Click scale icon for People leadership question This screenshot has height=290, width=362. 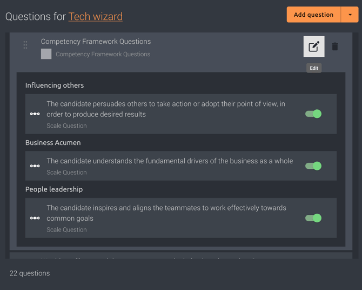click(35, 218)
